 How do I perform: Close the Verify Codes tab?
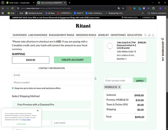pyautogui.click(x=34, y=3)
